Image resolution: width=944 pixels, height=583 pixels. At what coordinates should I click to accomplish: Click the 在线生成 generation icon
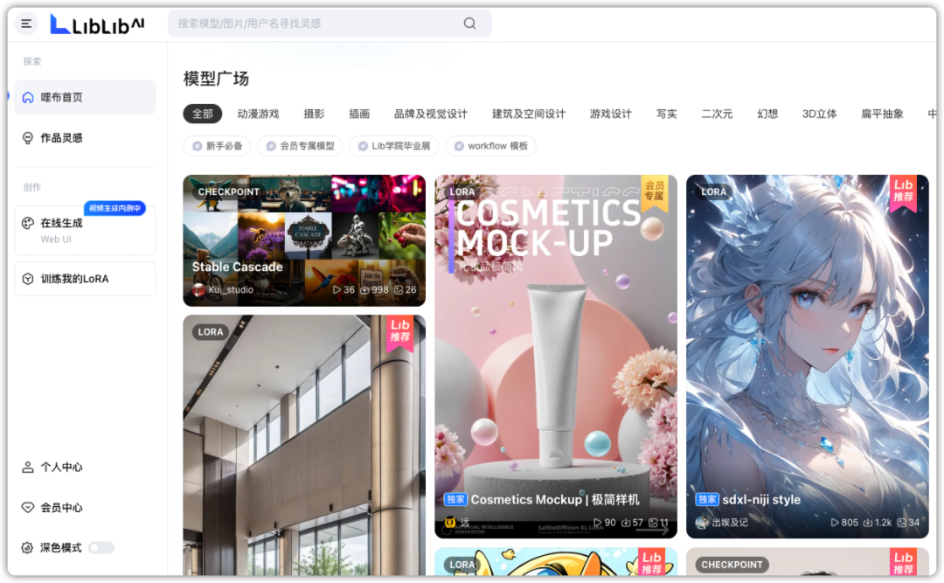27,222
